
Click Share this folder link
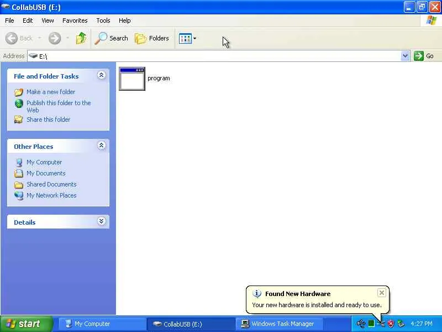pos(49,120)
